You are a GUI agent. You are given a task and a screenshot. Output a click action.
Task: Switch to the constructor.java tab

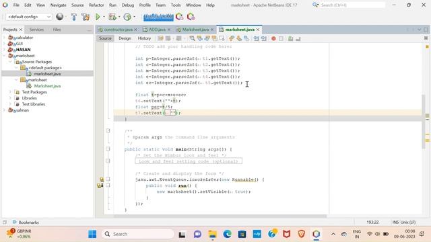pos(118,30)
